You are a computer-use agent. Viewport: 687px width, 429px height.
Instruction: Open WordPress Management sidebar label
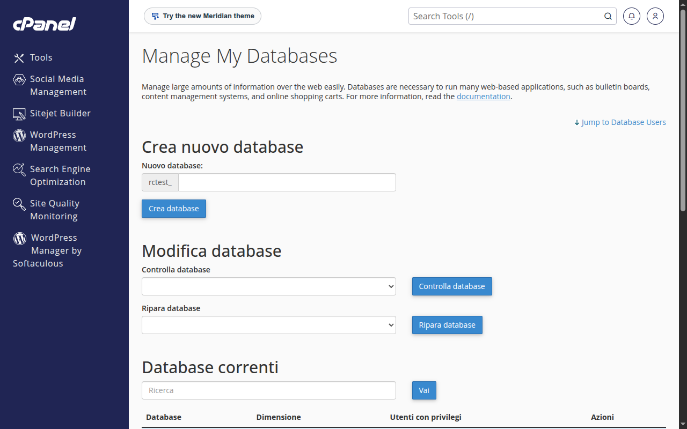click(58, 141)
